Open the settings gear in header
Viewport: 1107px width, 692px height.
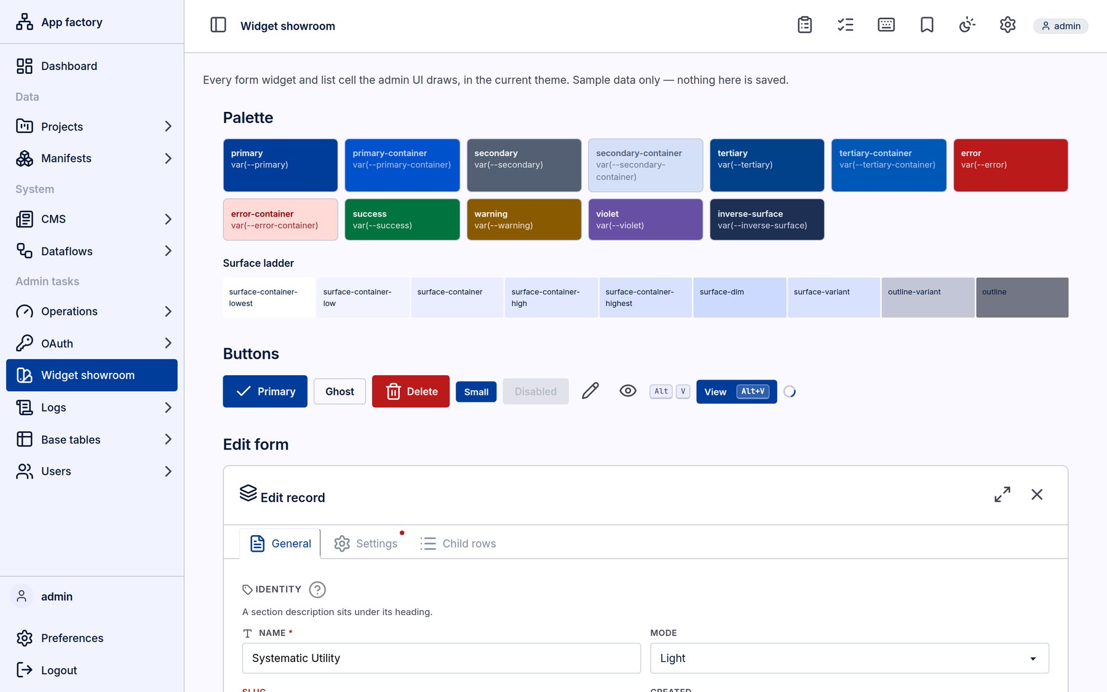tap(1007, 25)
